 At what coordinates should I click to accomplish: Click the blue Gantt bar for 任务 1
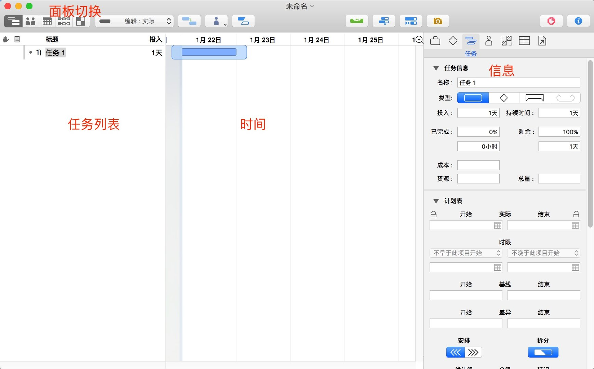coord(209,52)
